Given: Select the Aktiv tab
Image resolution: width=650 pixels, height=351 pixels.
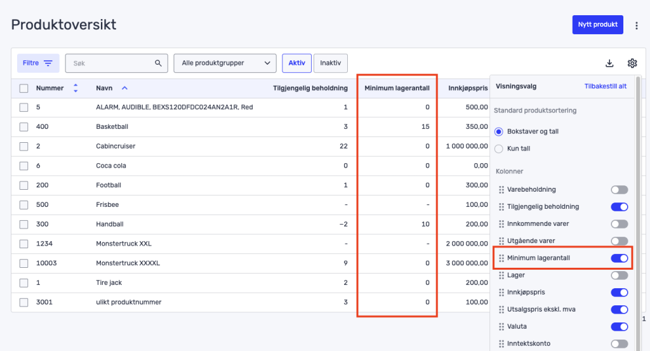Looking at the screenshot, I should pos(296,63).
